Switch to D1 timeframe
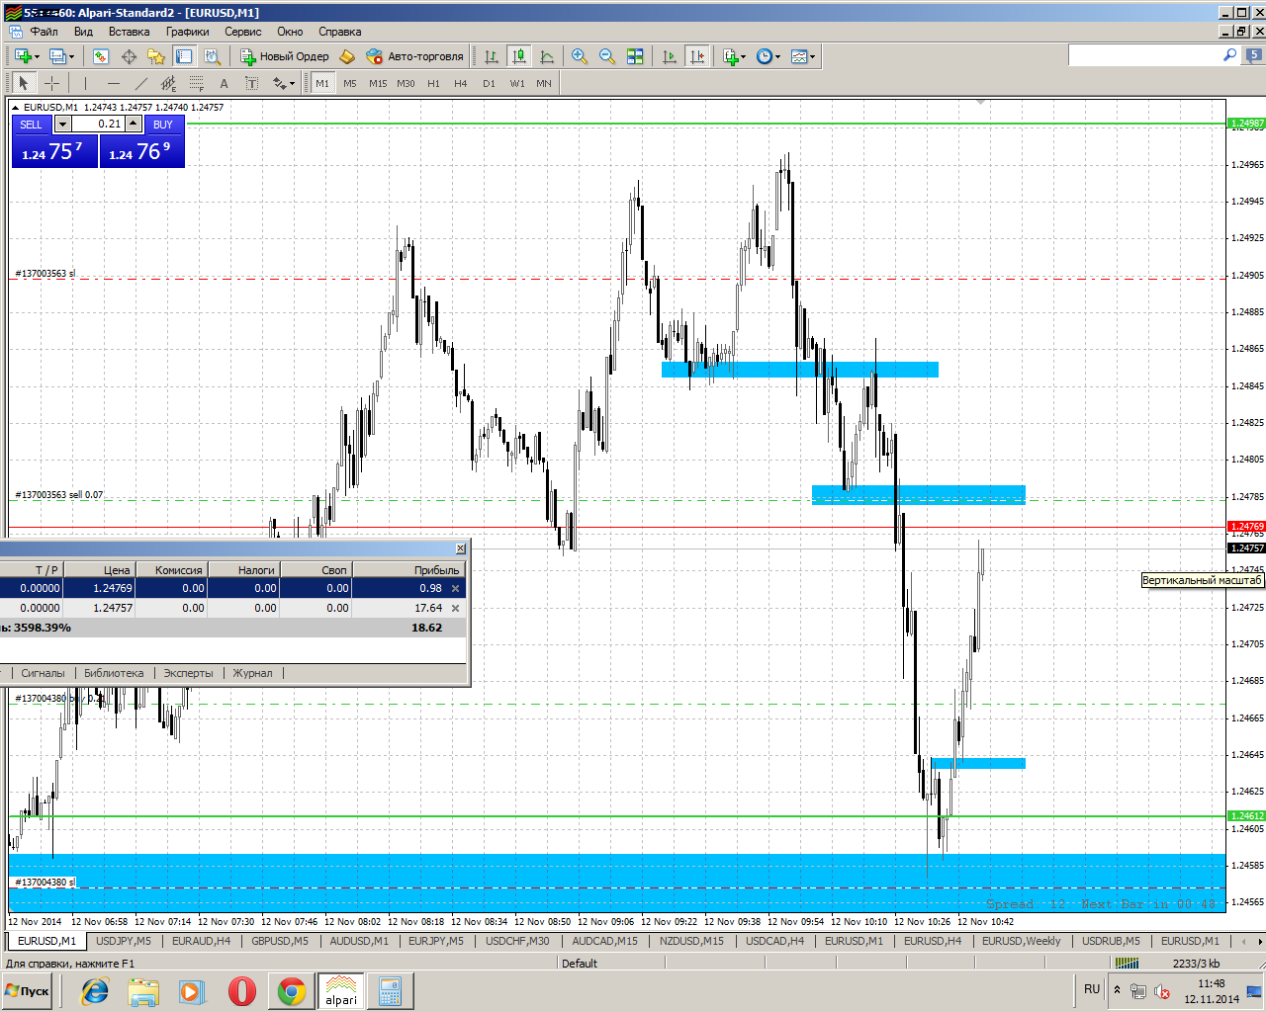The height and width of the screenshot is (1012, 1266). [489, 83]
